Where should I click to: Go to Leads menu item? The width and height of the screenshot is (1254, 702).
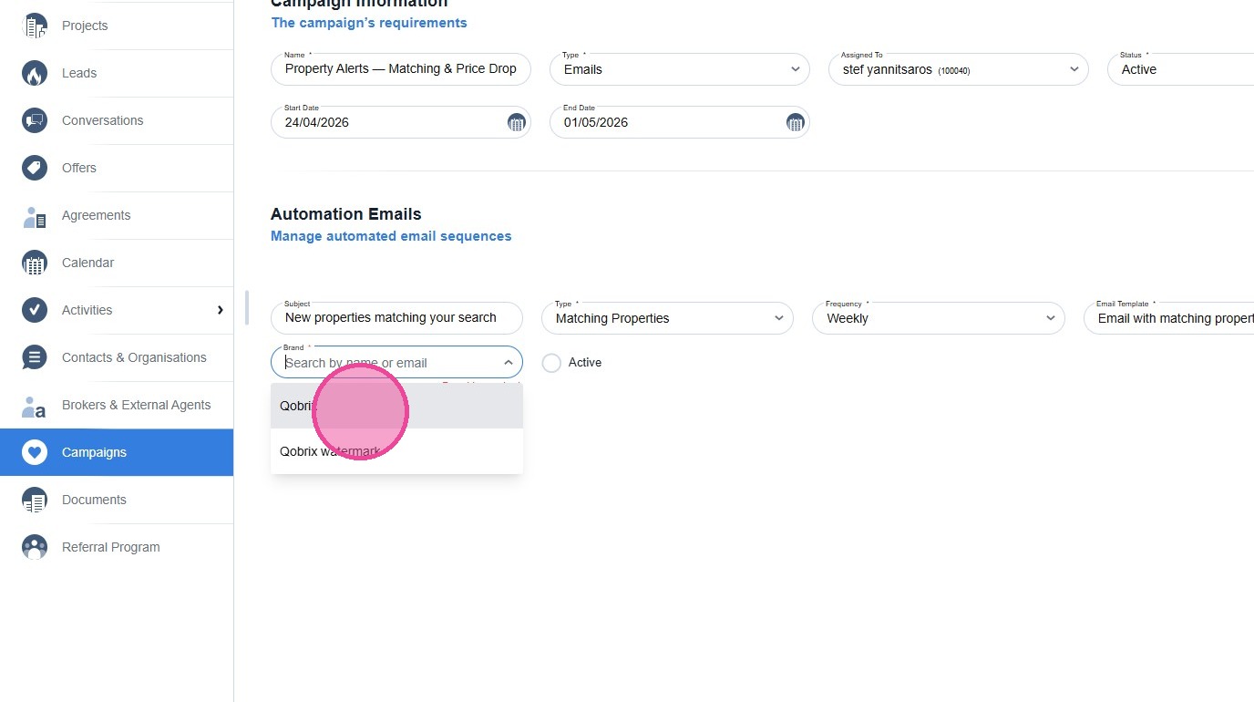(79, 73)
